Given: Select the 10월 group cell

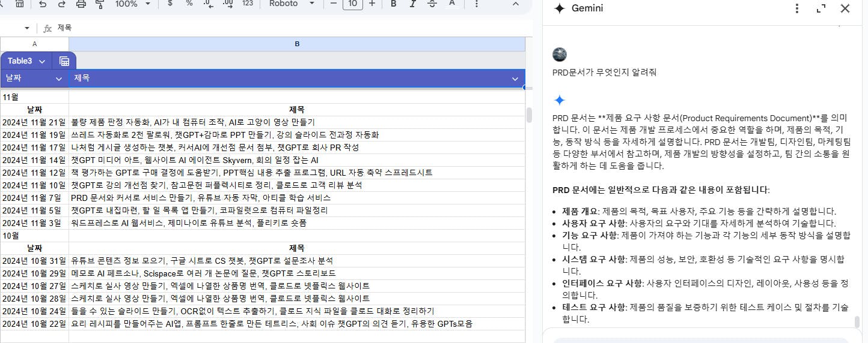Looking at the screenshot, I should [x=34, y=235].
